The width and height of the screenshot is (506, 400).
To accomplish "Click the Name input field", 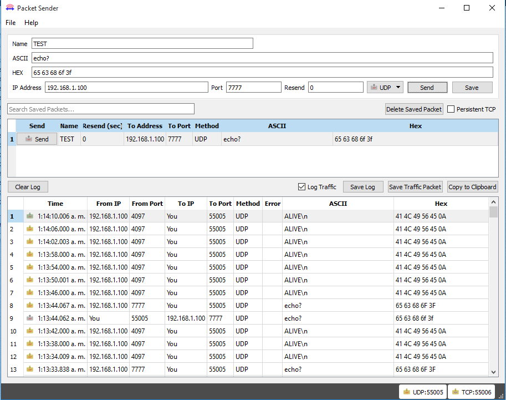I will [142, 44].
